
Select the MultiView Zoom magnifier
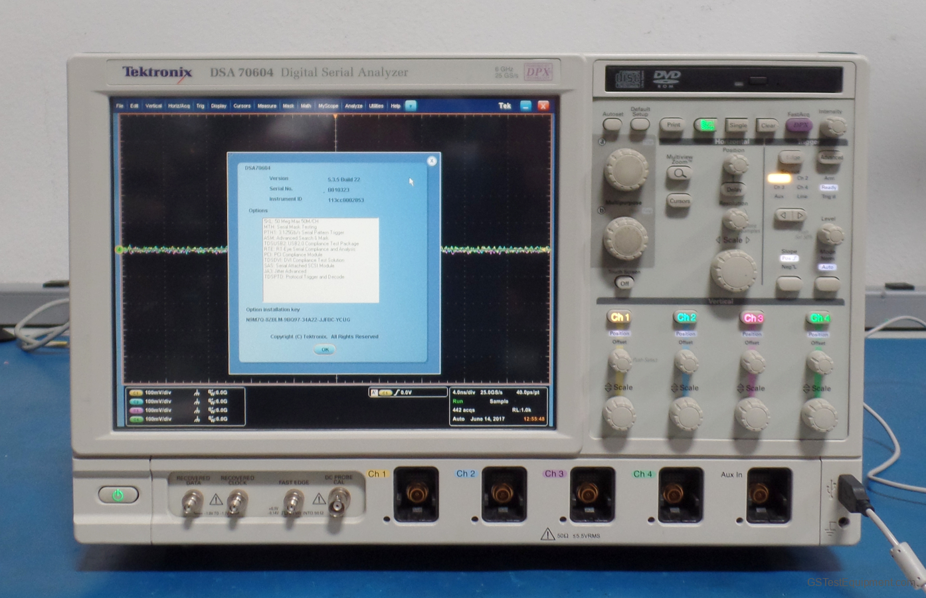(678, 171)
